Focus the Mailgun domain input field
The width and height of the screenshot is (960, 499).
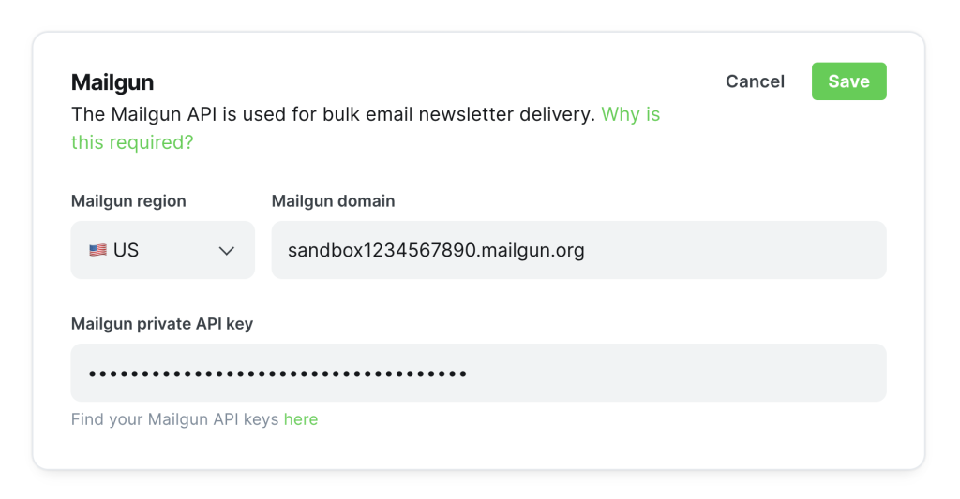tap(578, 250)
